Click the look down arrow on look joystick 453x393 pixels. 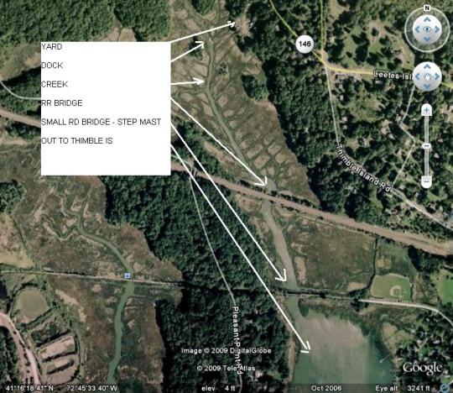[427, 39]
